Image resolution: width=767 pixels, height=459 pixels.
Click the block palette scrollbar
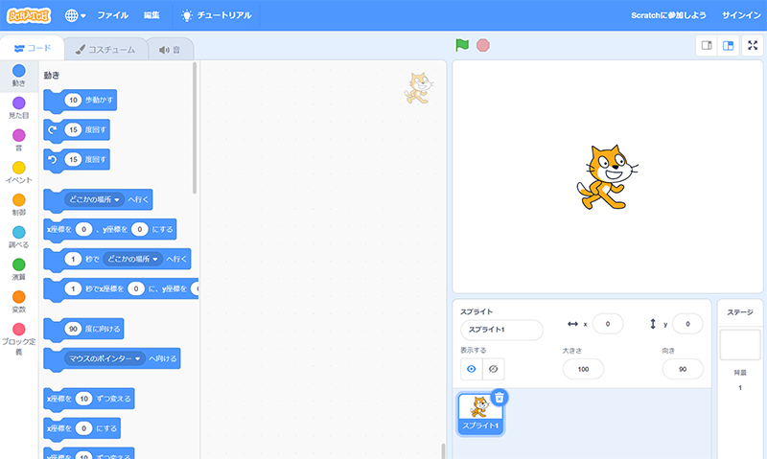click(195, 128)
